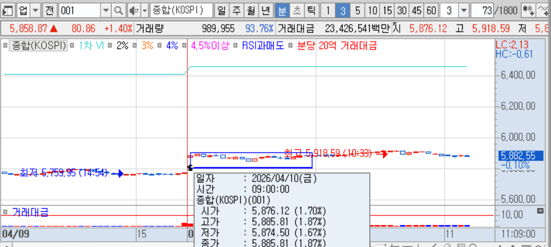Select the 틱 tick chart tab
The height and width of the screenshot is (247, 551).
coord(311,11)
